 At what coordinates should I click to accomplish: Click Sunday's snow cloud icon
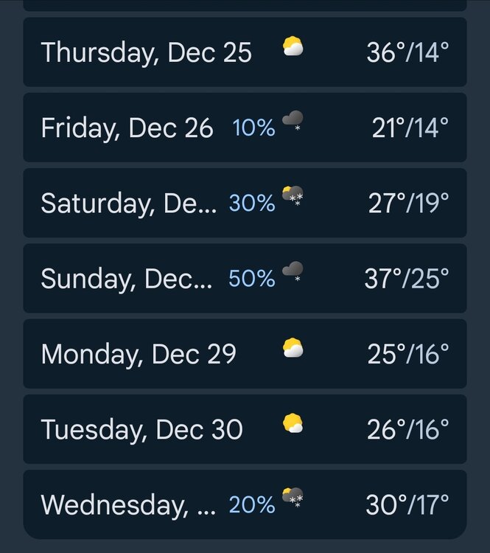pos(293,272)
